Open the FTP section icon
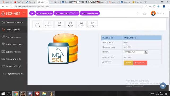The width and height of the screenshot is (170, 96). coord(59,24)
